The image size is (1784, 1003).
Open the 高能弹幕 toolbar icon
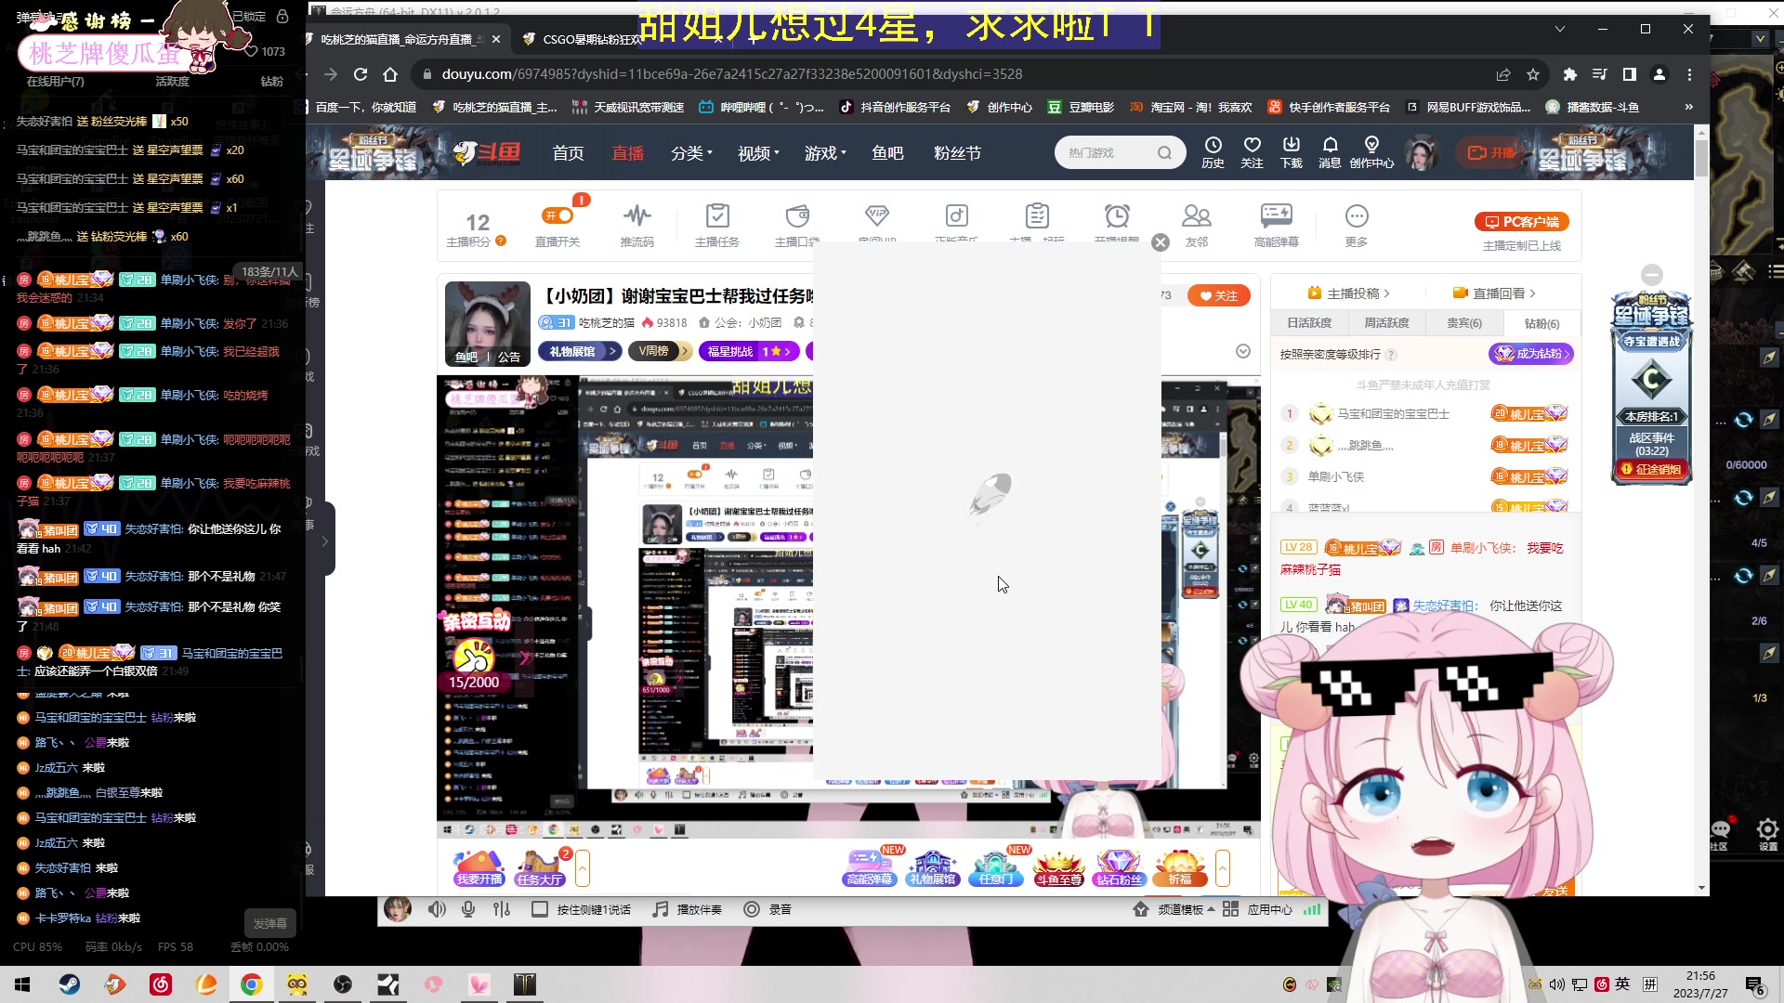coord(1277,226)
